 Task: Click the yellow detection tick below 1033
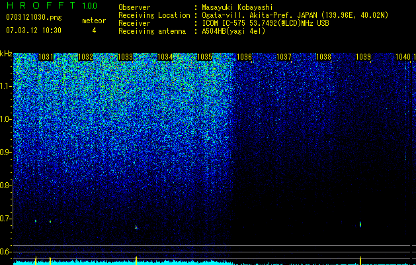click(x=136, y=260)
